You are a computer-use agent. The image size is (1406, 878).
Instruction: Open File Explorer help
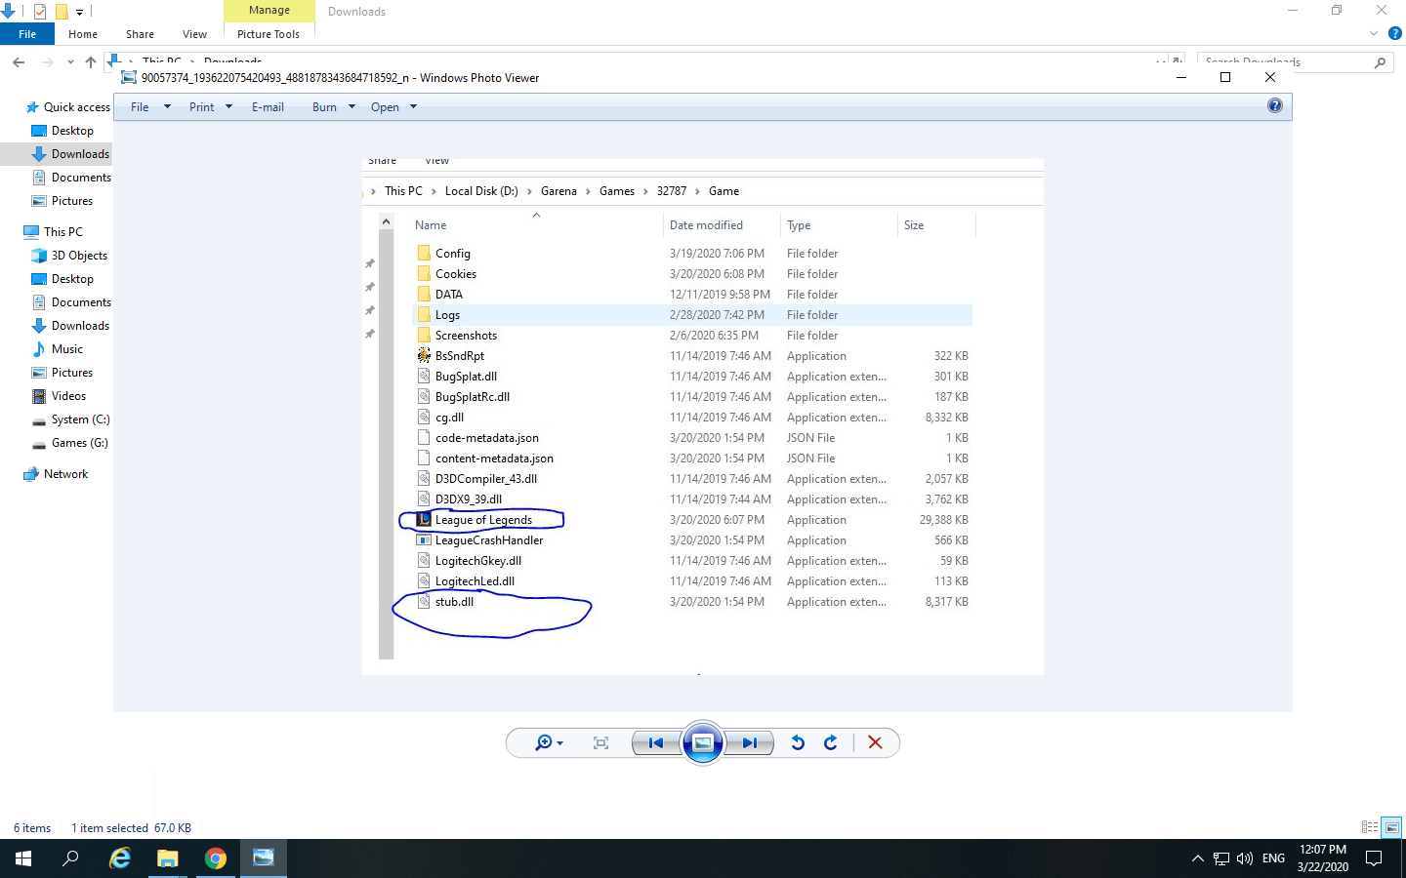click(1395, 34)
